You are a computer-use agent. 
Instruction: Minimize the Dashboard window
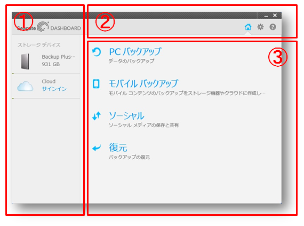[266, 15]
